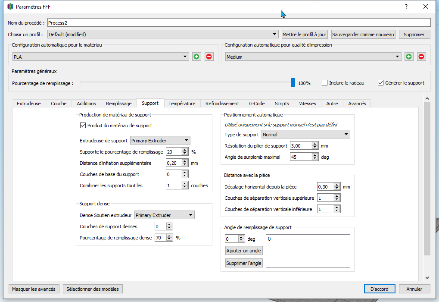The height and width of the screenshot is (302, 439).
Task: Expand Extrudeuse de support dropdown
Action: click(160, 140)
